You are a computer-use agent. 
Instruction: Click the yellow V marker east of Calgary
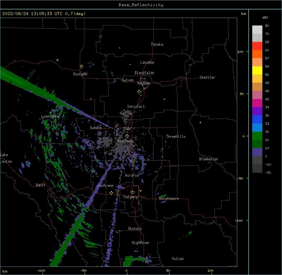pos(140,191)
